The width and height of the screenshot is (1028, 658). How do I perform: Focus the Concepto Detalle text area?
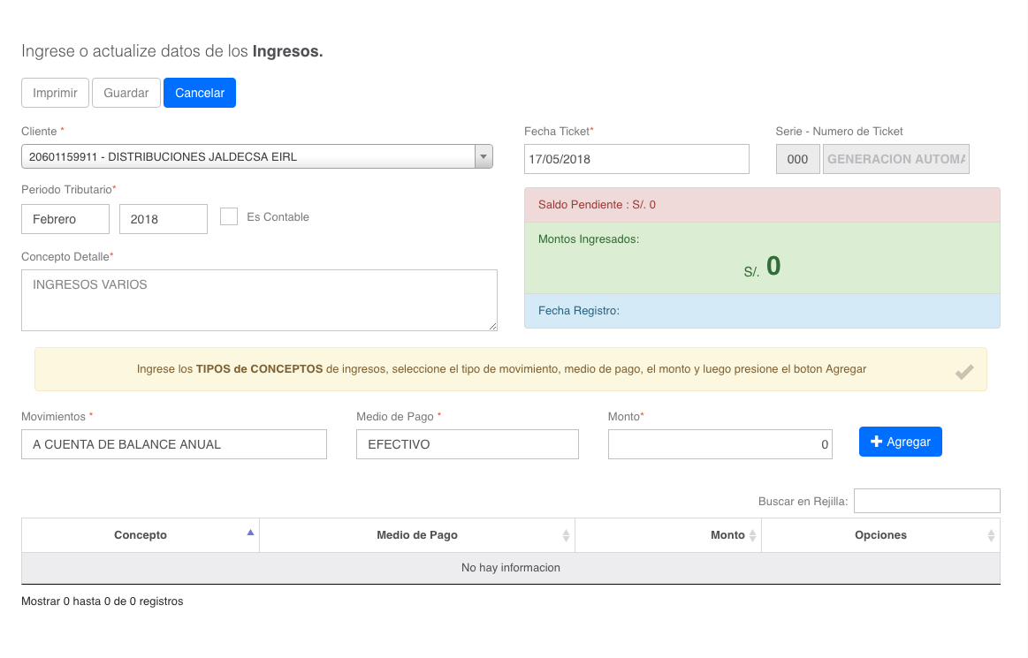click(259, 300)
